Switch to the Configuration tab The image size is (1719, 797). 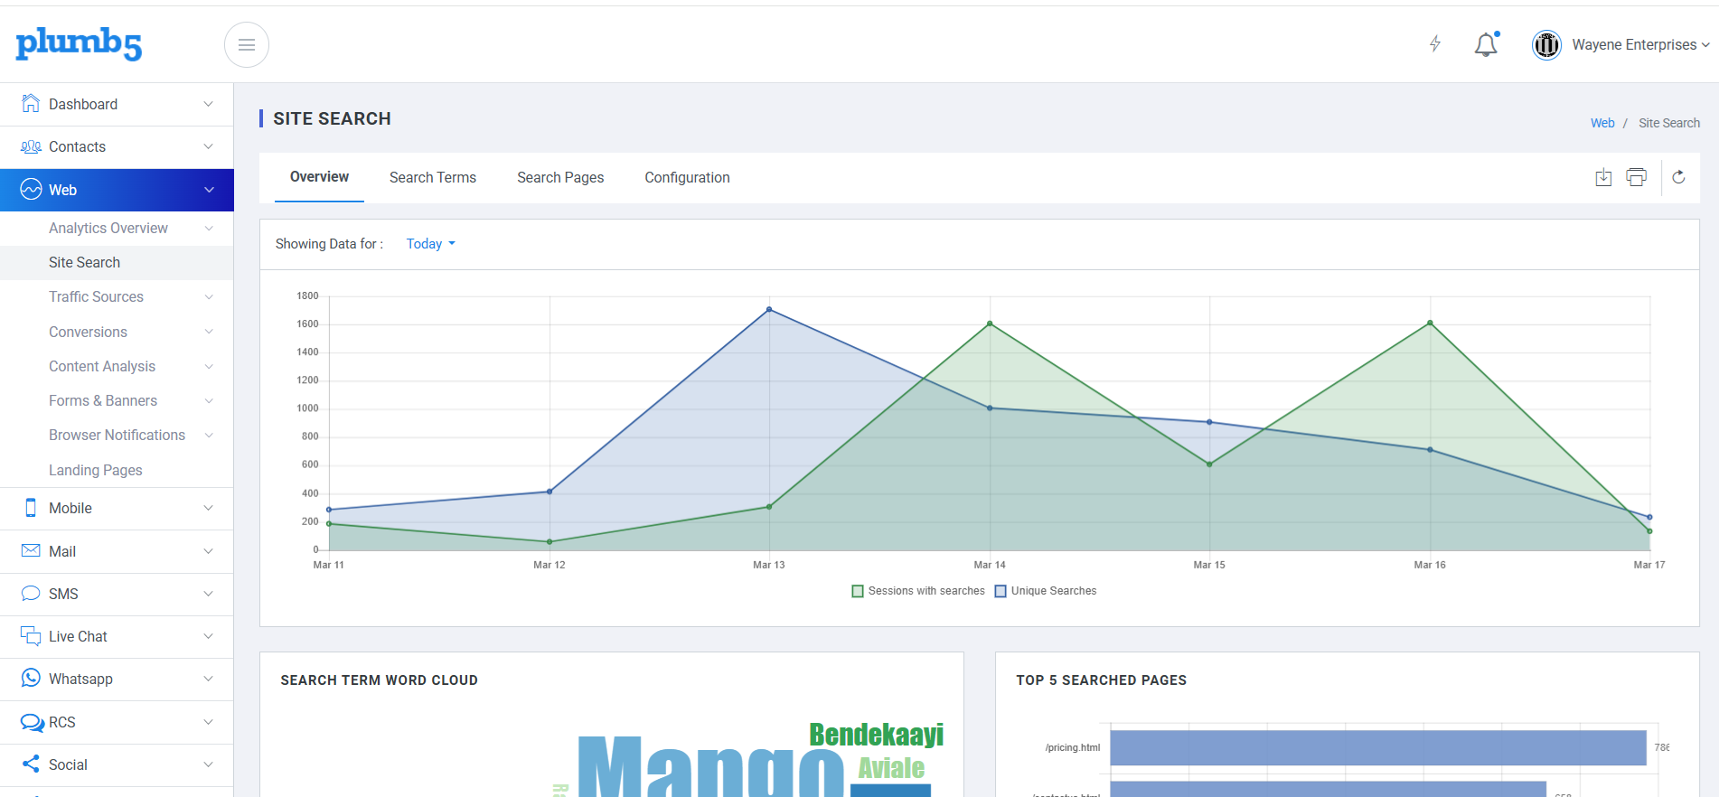[687, 177]
